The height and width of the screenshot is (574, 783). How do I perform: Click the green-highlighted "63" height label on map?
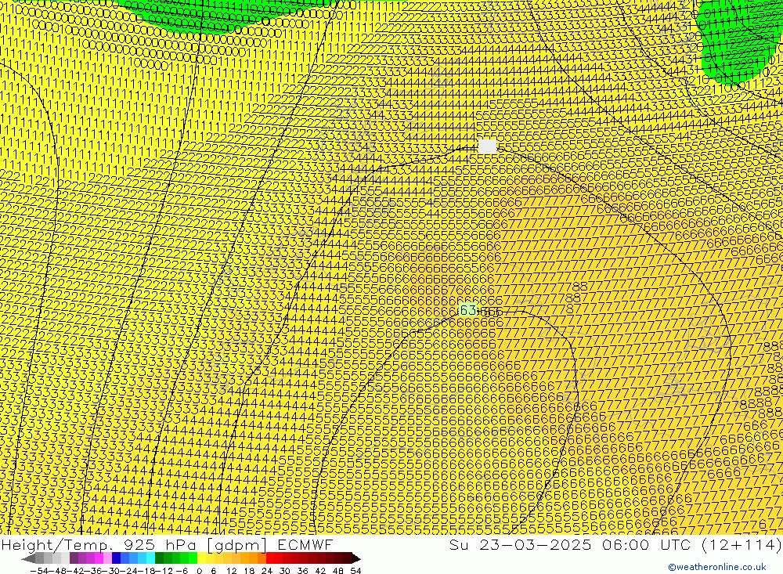point(467,310)
